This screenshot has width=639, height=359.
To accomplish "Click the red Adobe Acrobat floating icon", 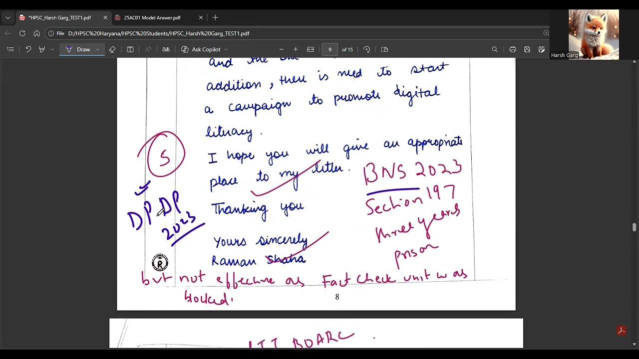I will (x=622, y=331).
